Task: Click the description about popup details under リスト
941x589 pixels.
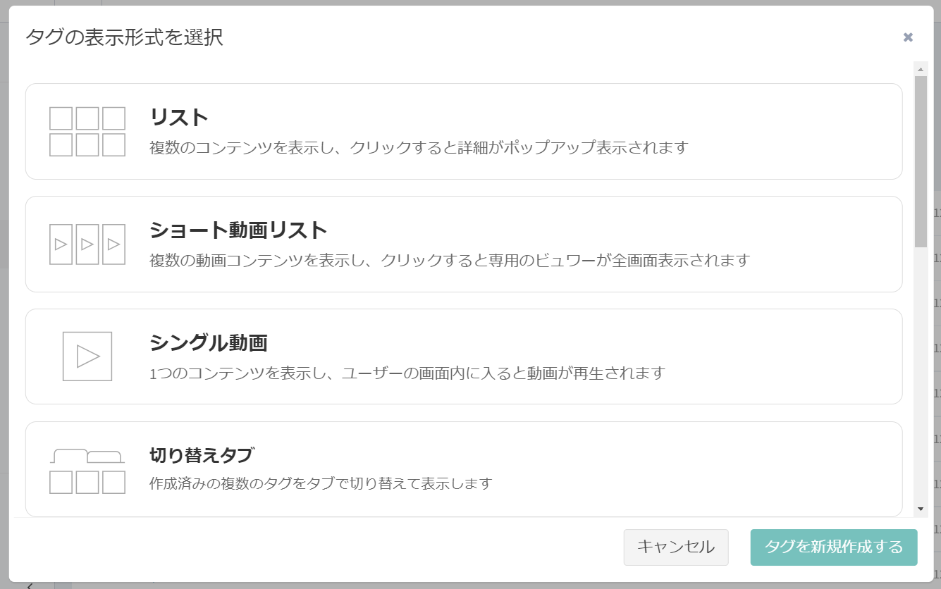Action: [418, 148]
